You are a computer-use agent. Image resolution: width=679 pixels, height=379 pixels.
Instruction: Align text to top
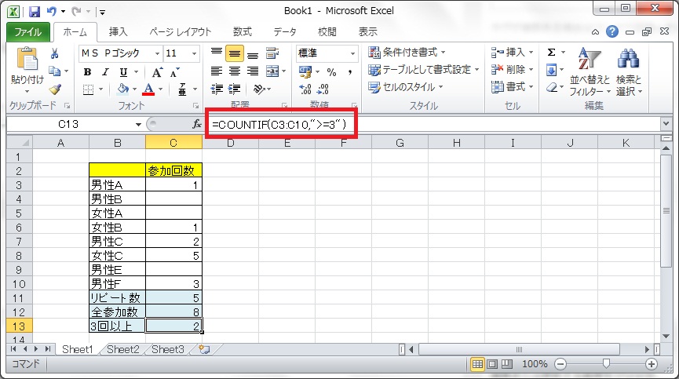tap(216, 53)
